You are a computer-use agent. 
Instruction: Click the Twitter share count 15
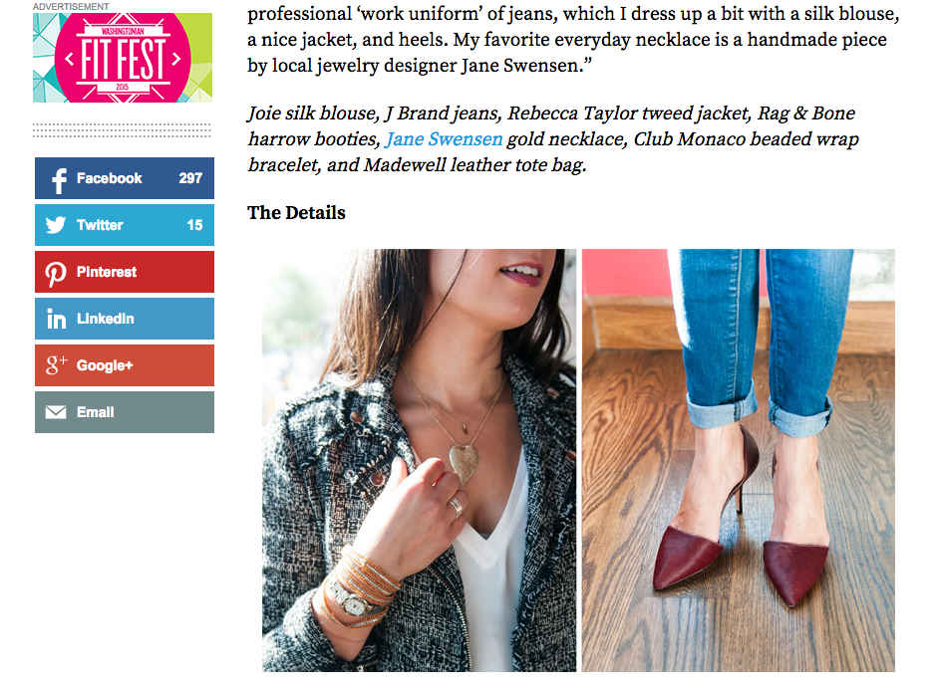point(194,225)
